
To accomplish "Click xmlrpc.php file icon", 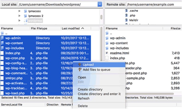I will pos(2,78).
